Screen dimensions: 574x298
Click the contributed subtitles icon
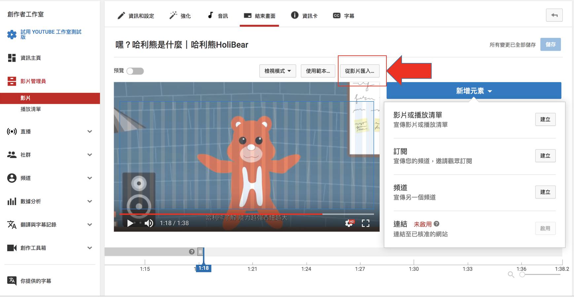pos(12,281)
